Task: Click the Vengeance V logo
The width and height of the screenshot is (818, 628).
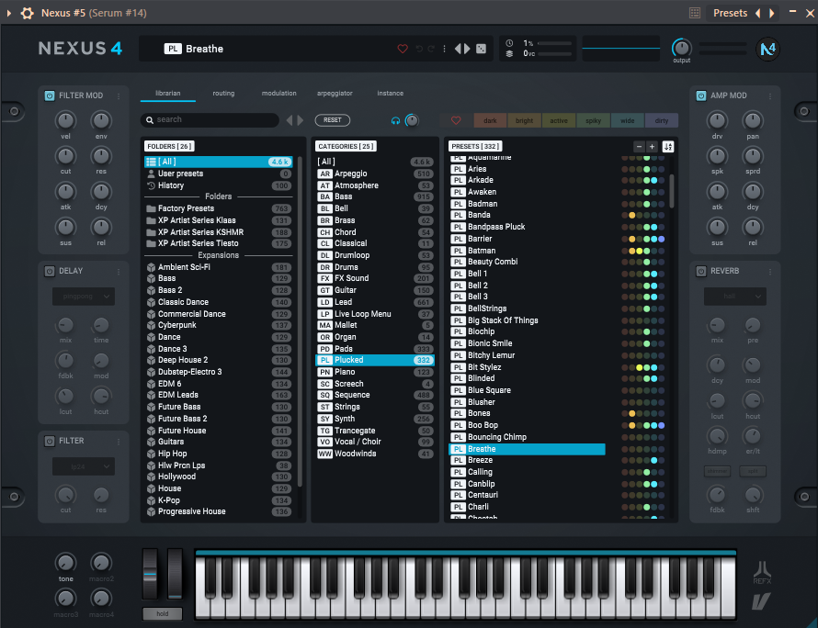Action: click(761, 601)
